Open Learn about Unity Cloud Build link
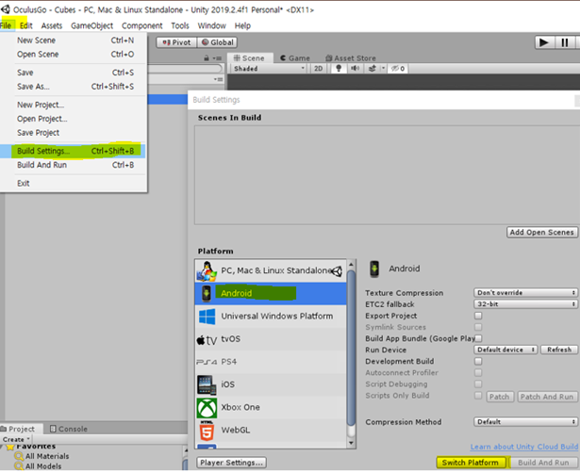The width and height of the screenshot is (580, 472). [524, 447]
